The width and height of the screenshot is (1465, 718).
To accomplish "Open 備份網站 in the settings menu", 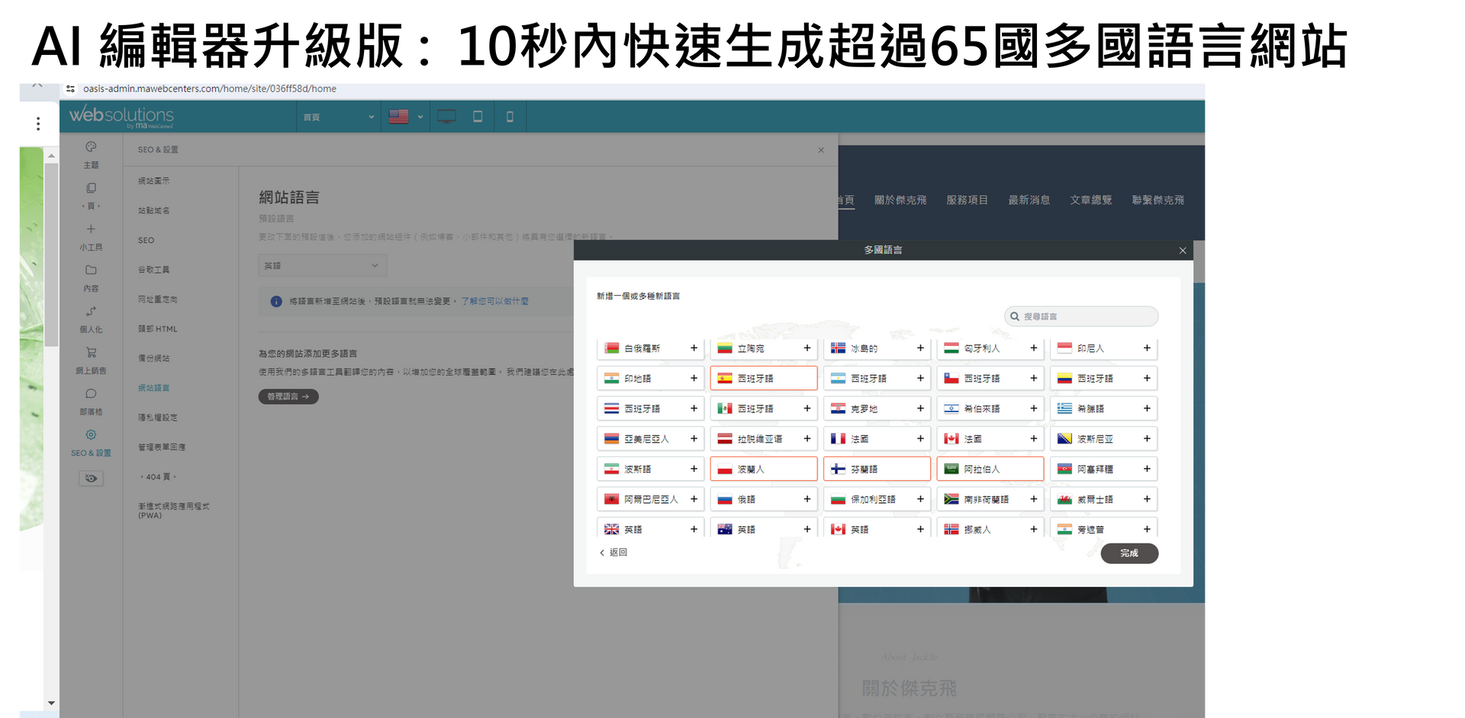I will pyautogui.click(x=154, y=358).
